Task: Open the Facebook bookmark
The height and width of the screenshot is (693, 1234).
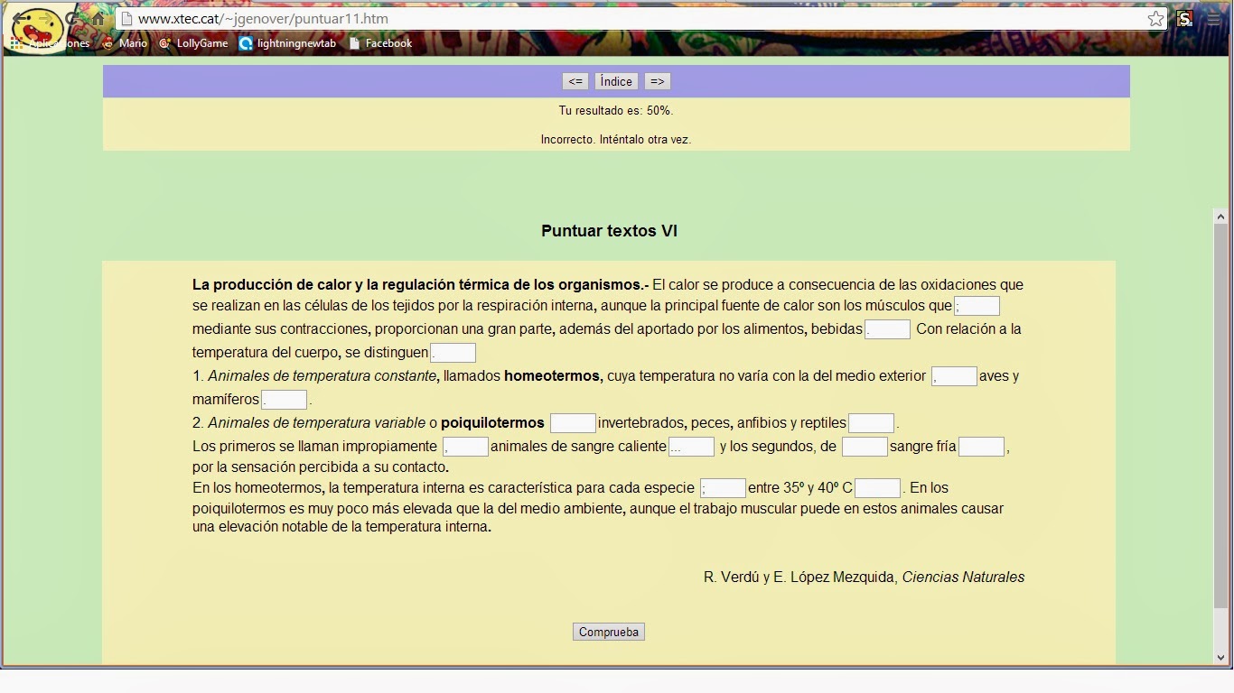Action: click(380, 43)
